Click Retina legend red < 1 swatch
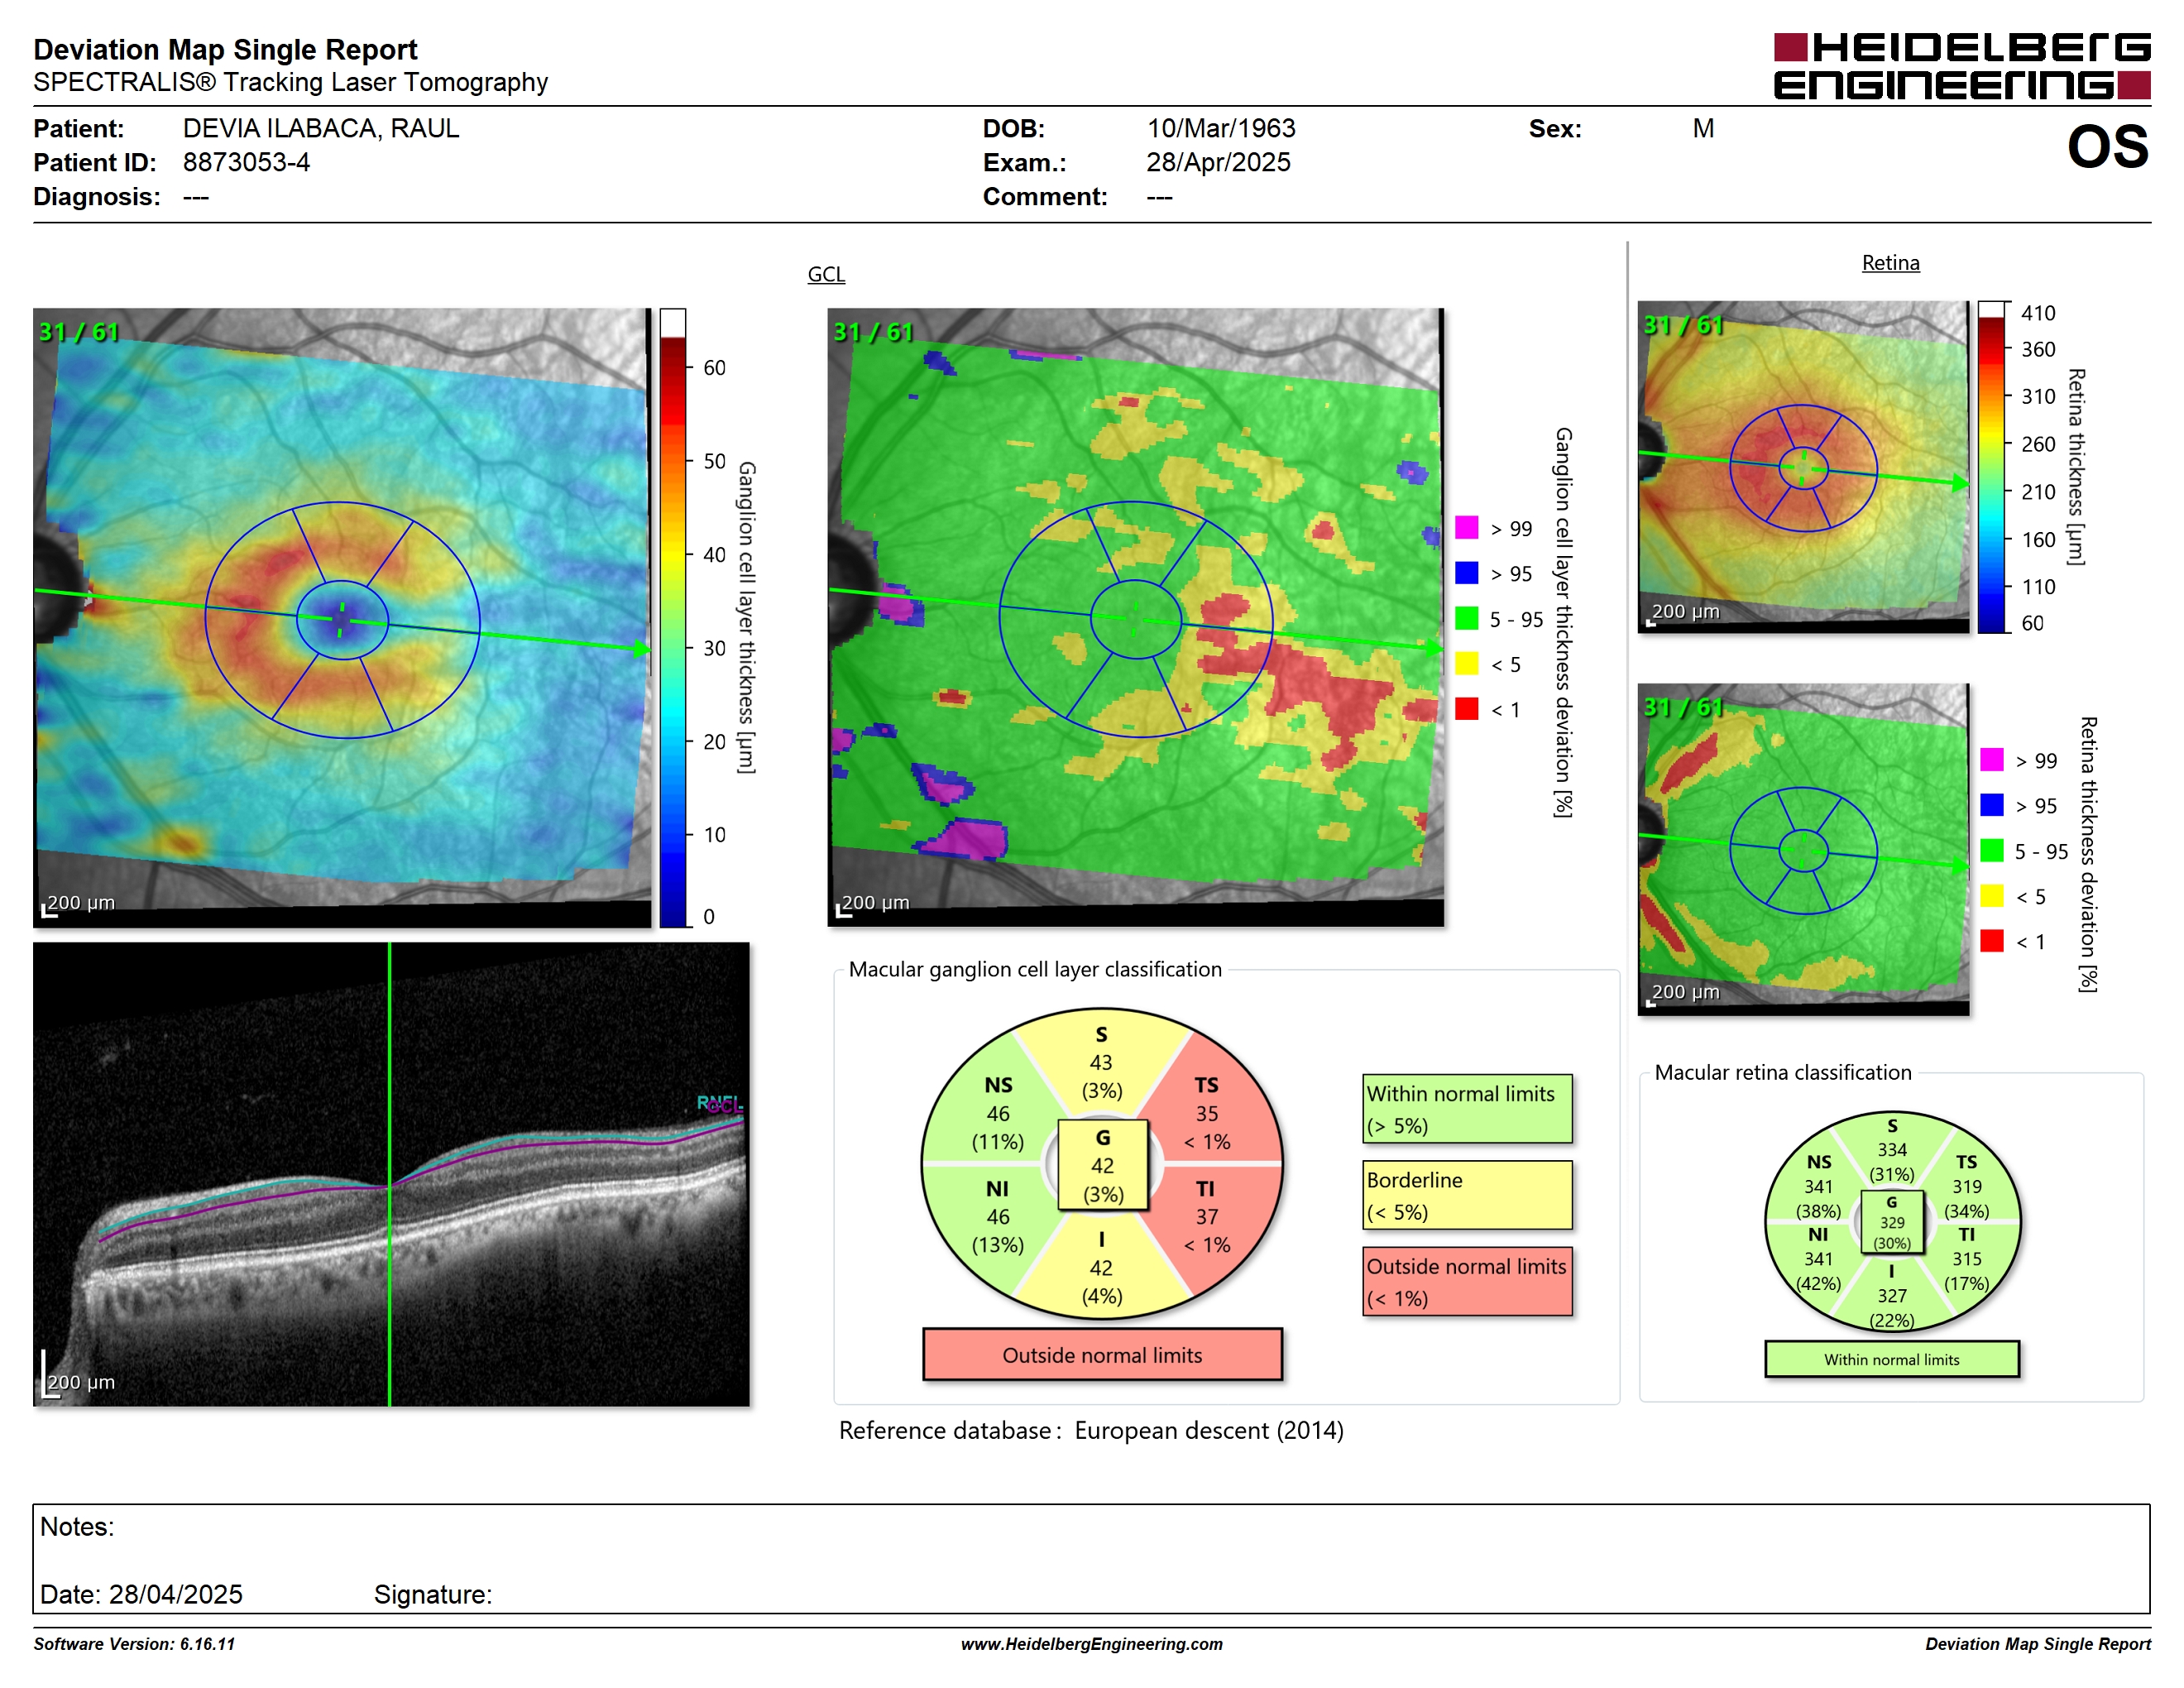2184x1688 pixels. tap(1992, 941)
